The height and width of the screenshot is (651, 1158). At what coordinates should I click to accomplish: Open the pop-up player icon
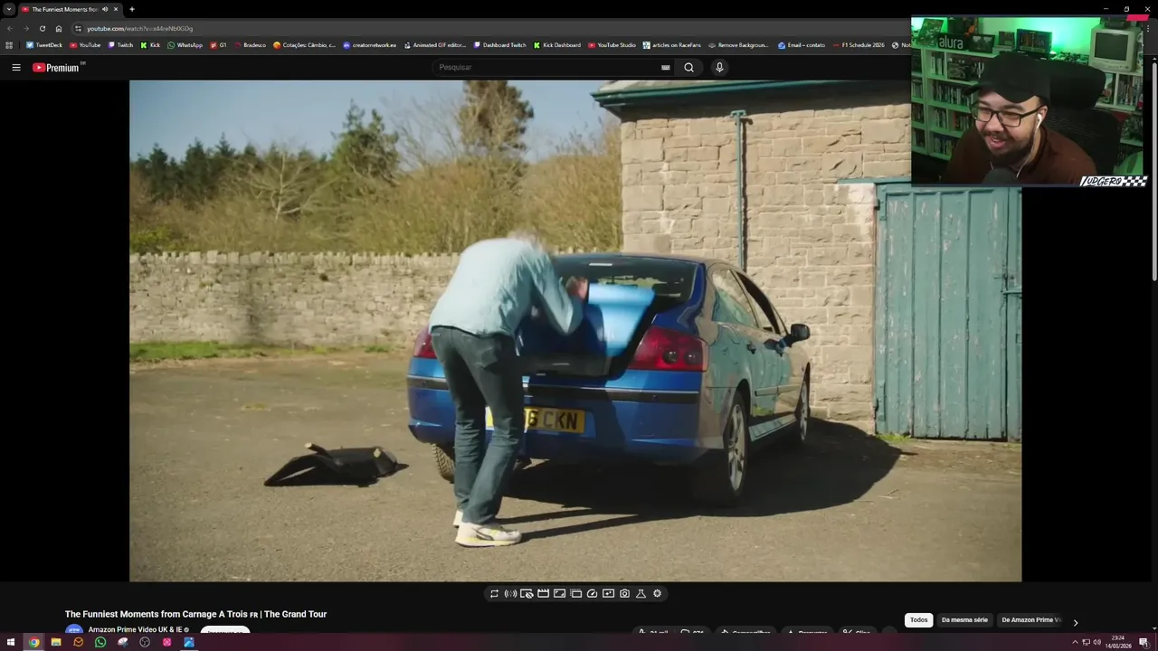point(575,594)
